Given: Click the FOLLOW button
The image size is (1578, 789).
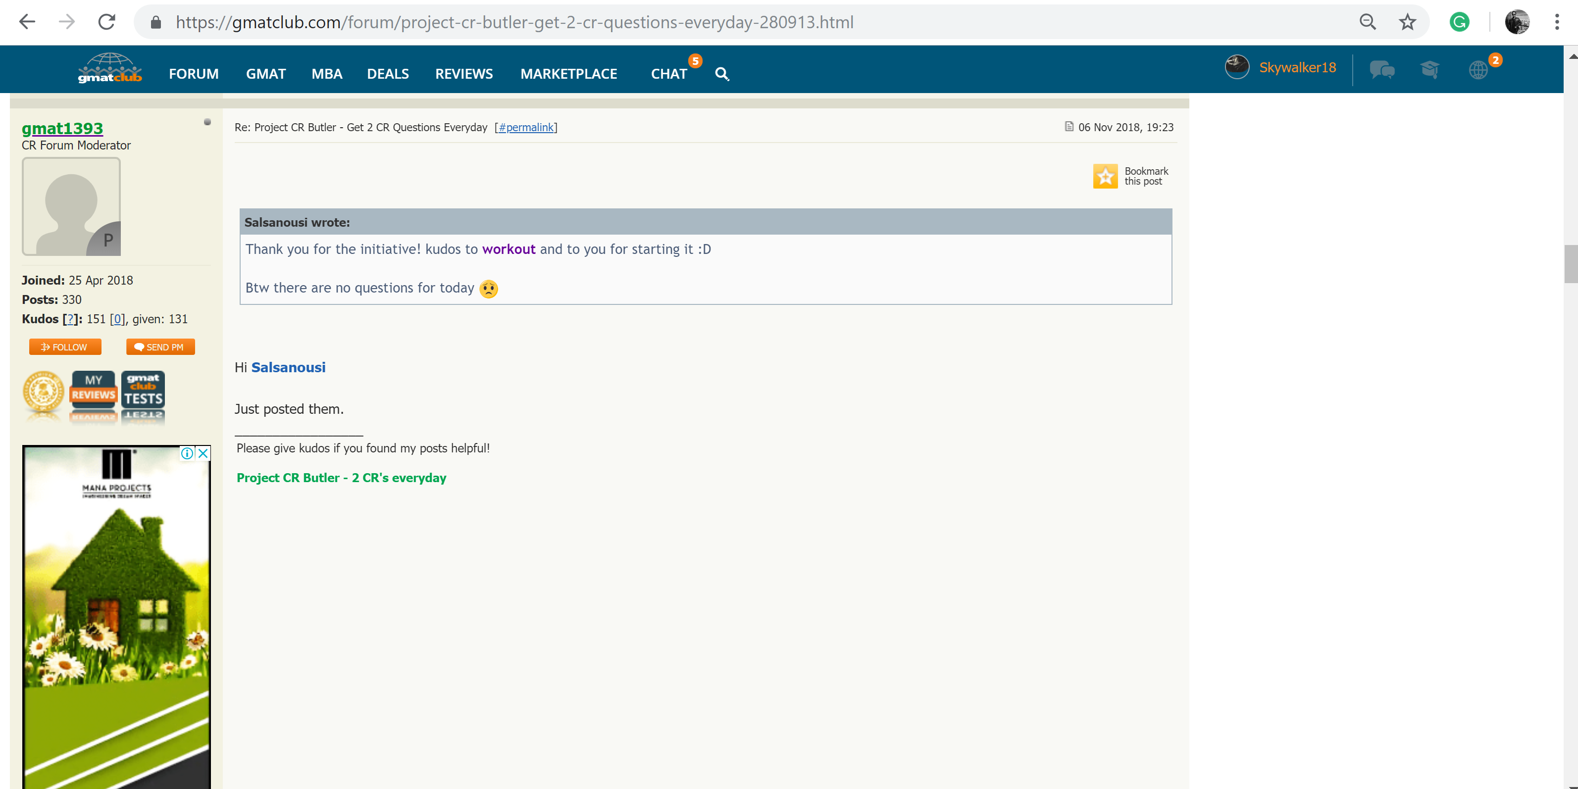Looking at the screenshot, I should 65,347.
